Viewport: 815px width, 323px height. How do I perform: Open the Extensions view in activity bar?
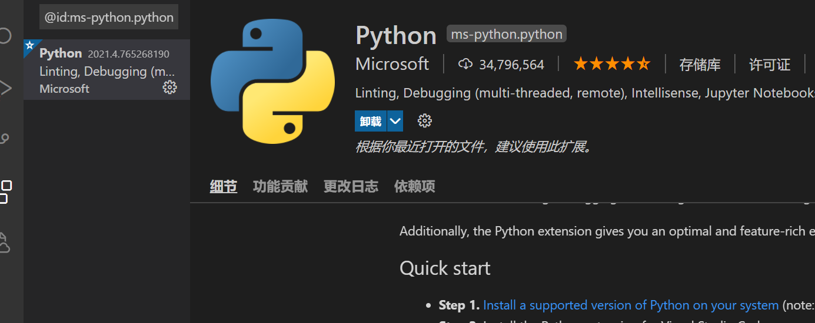pos(5,191)
